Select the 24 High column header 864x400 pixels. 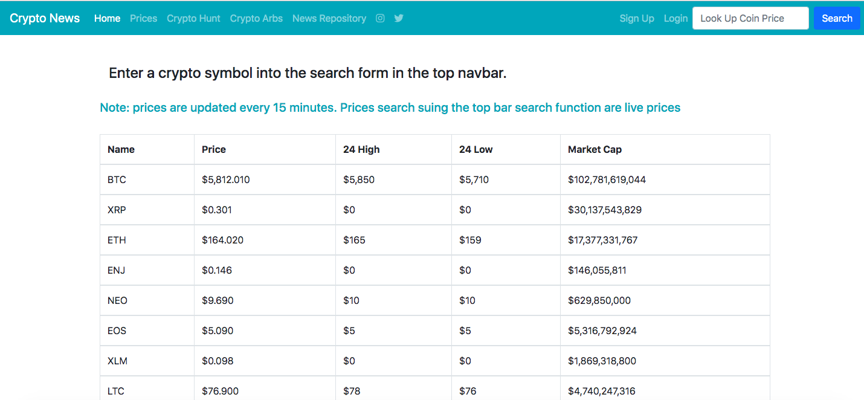click(393, 149)
